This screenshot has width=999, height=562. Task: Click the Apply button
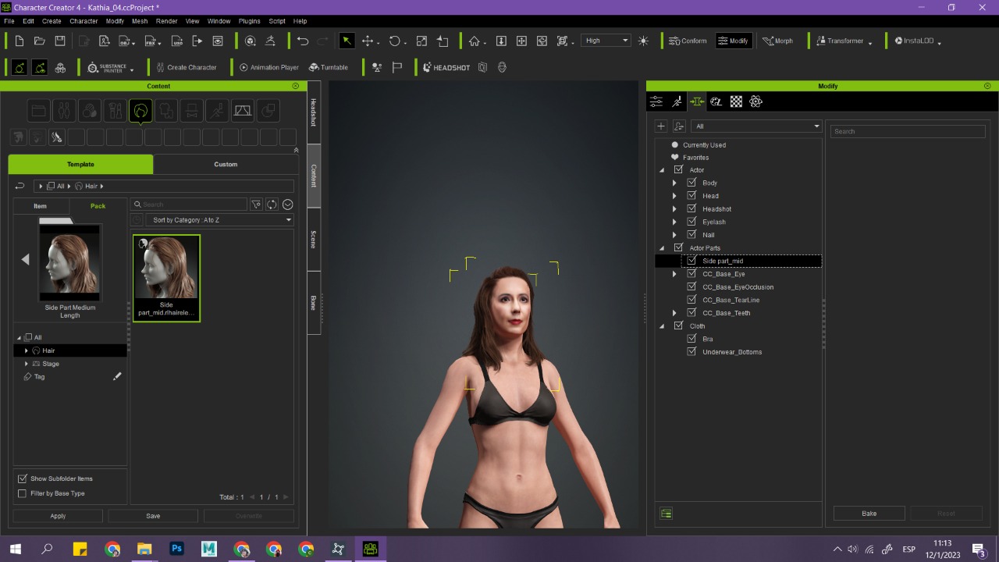58,516
